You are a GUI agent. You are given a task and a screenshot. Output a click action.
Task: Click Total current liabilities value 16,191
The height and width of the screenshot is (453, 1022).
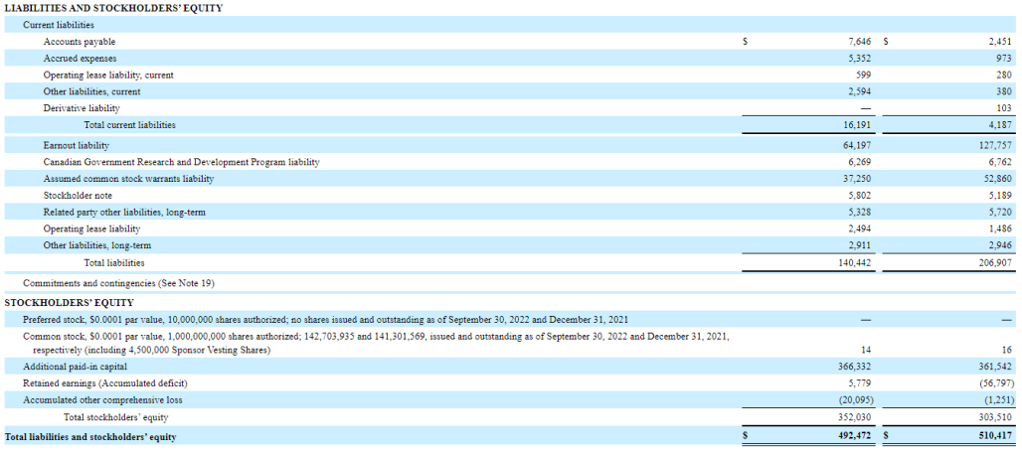click(x=857, y=125)
